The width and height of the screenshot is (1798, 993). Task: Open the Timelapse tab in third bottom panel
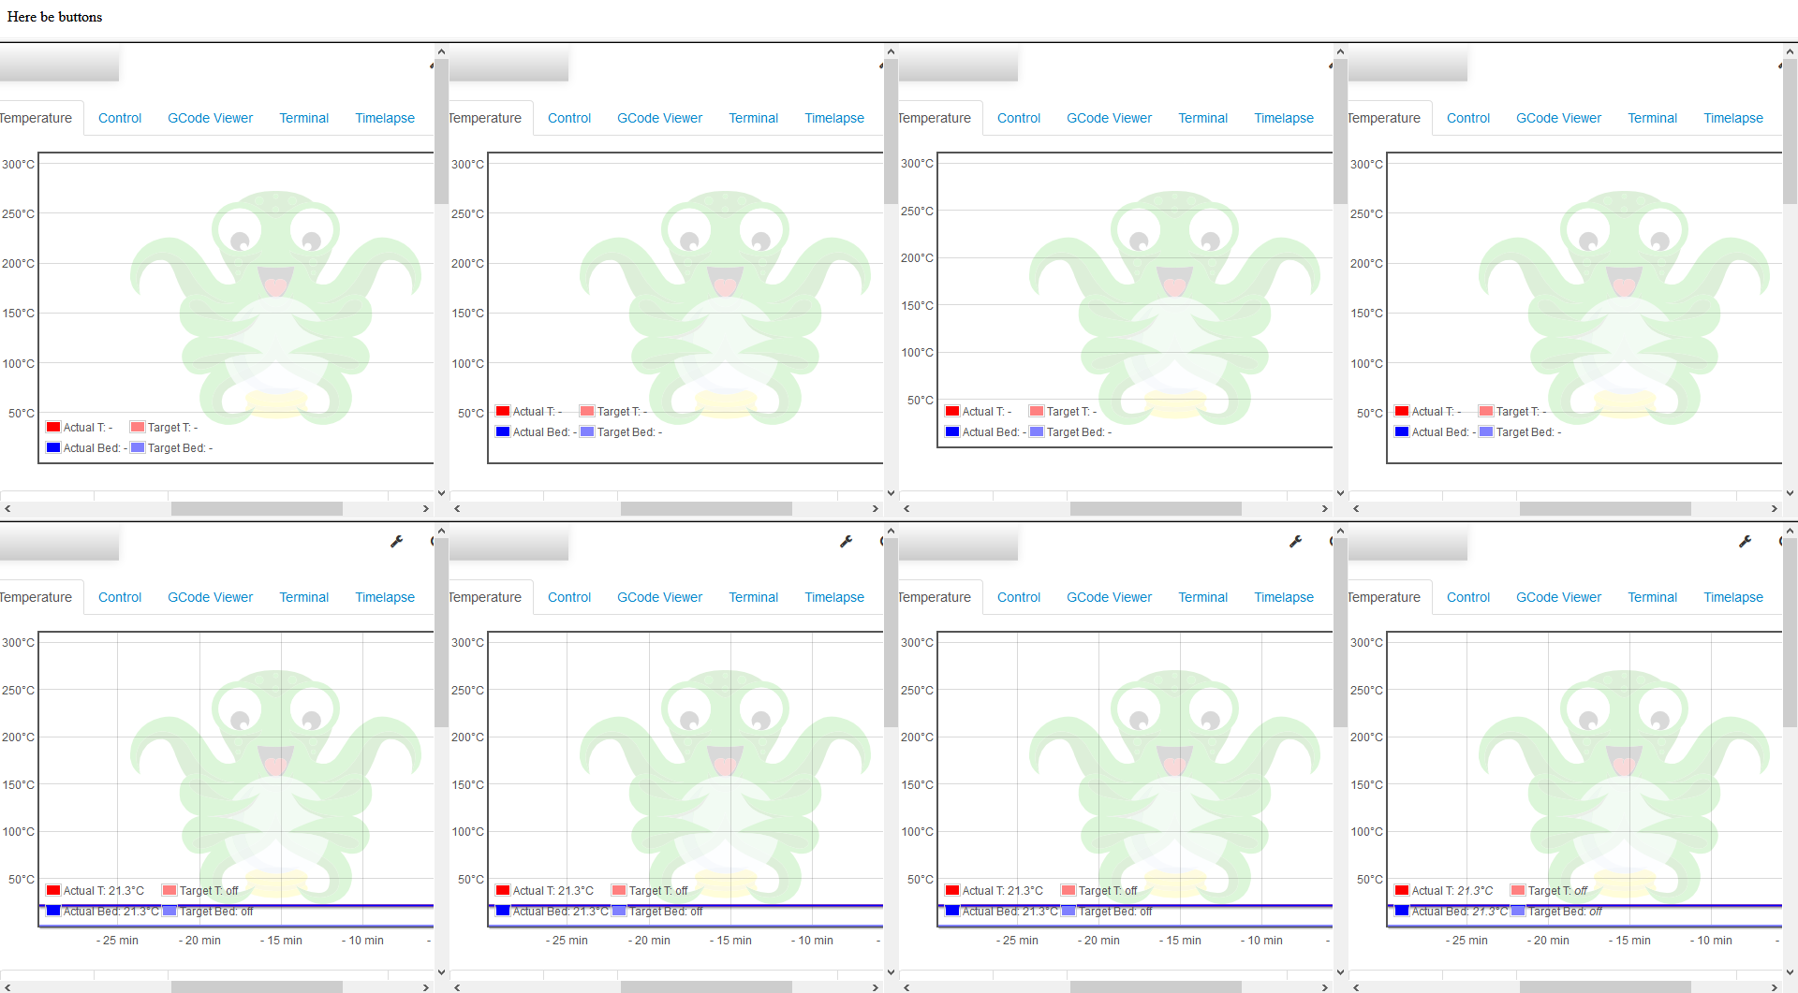(1283, 596)
